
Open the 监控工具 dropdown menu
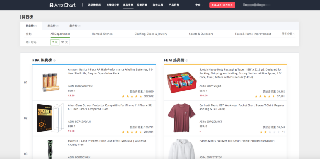point(159,5)
